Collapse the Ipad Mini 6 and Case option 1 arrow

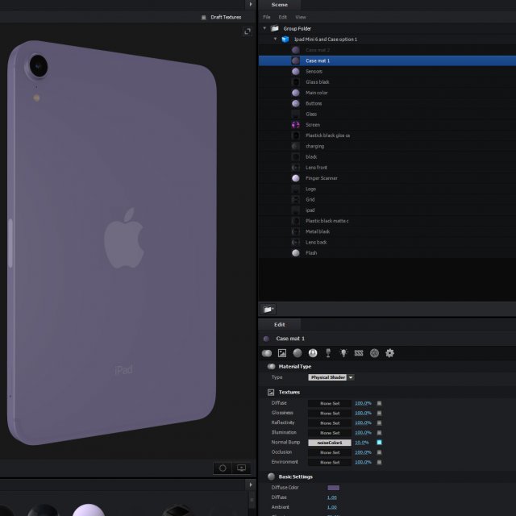tap(276, 39)
